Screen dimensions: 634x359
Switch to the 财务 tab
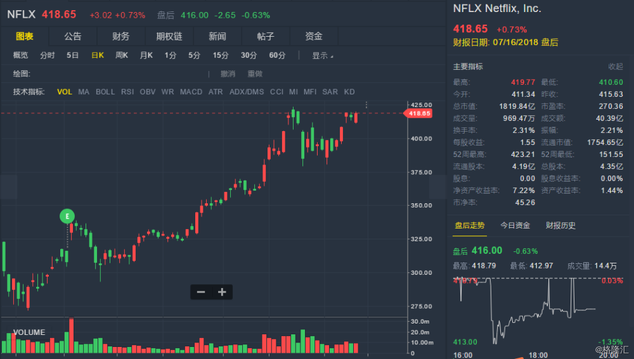[x=121, y=36]
